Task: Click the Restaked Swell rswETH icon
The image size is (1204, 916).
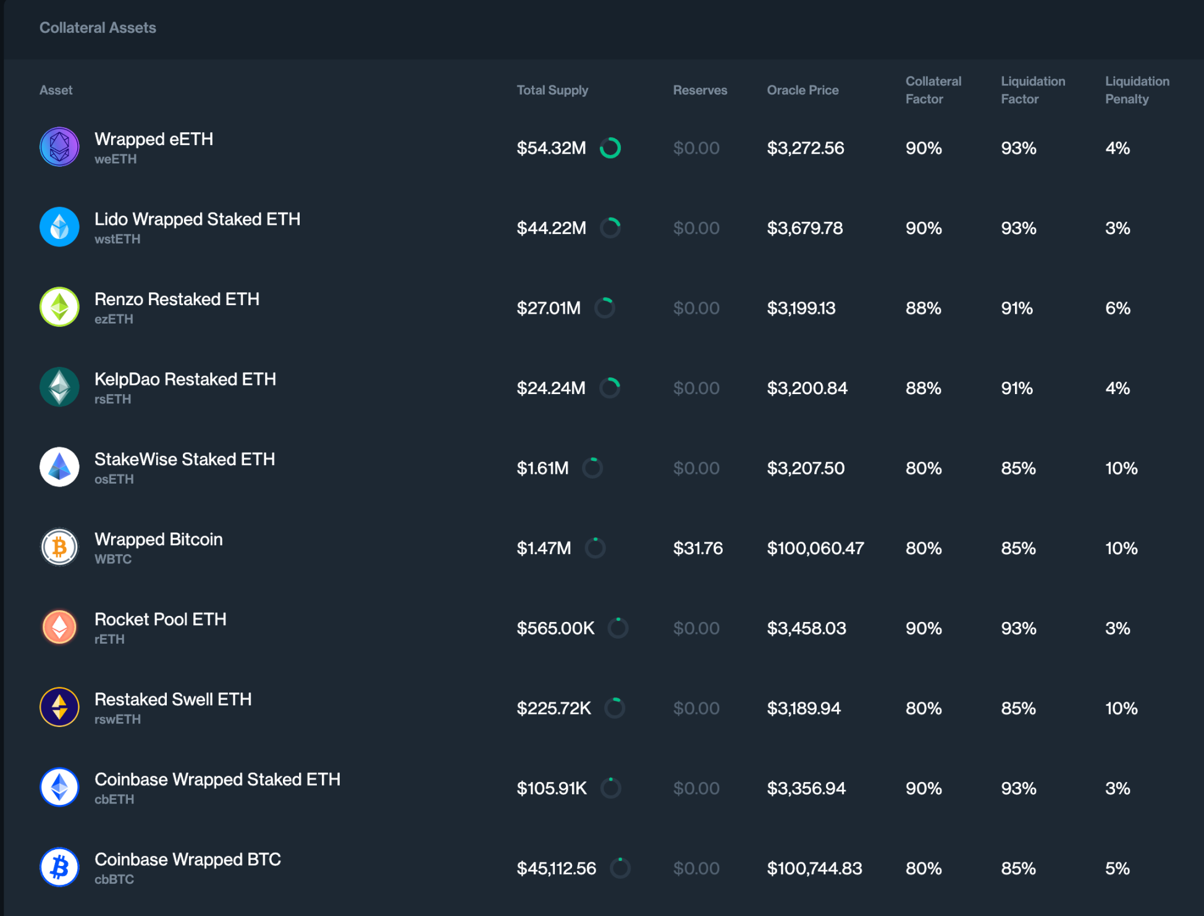Action: tap(59, 707)
